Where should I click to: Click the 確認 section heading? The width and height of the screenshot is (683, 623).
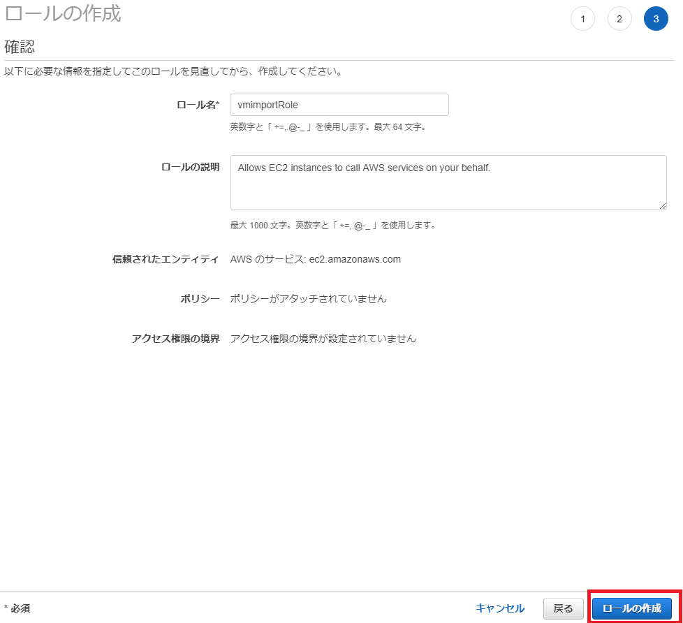click(x=20, y=47)
